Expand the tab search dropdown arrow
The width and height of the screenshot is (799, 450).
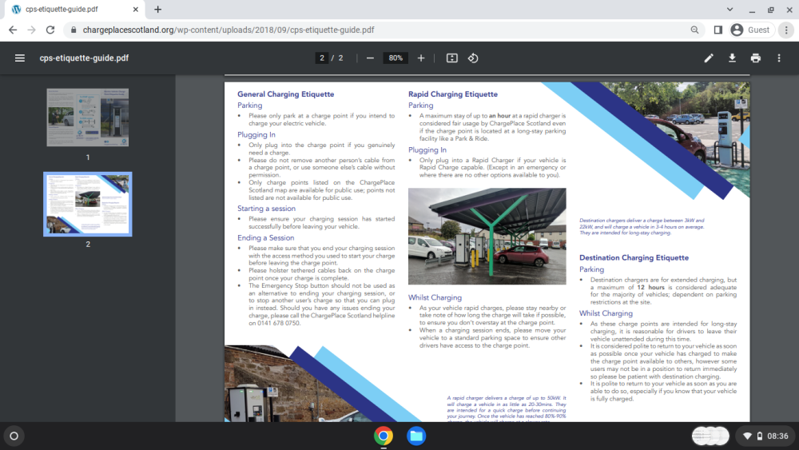(x=729, y=9)
